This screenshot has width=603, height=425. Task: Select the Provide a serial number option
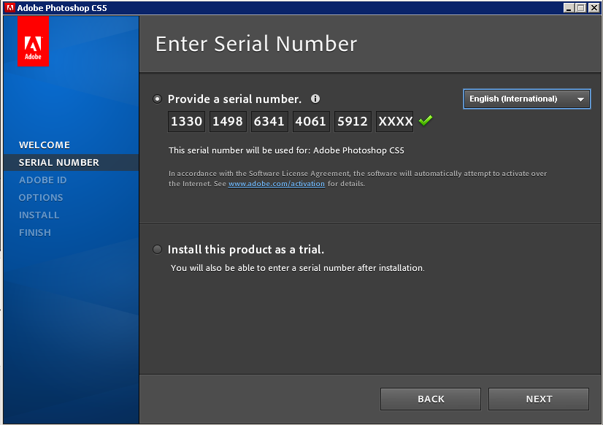157,99
